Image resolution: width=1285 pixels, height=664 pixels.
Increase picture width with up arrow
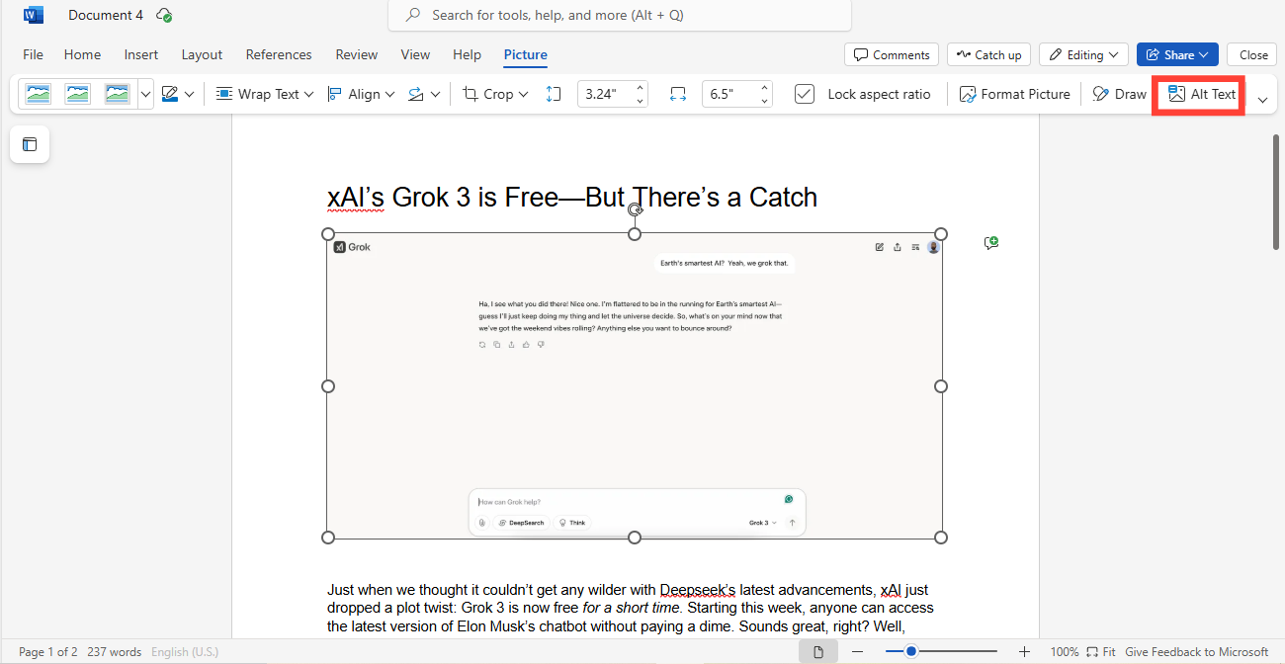pos(765,88)
